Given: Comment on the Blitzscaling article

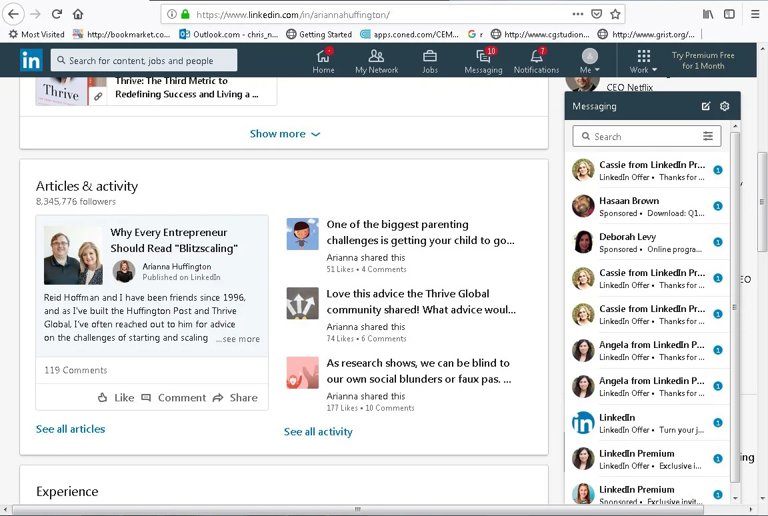Looking at the screenshot, I should [173, 397].
